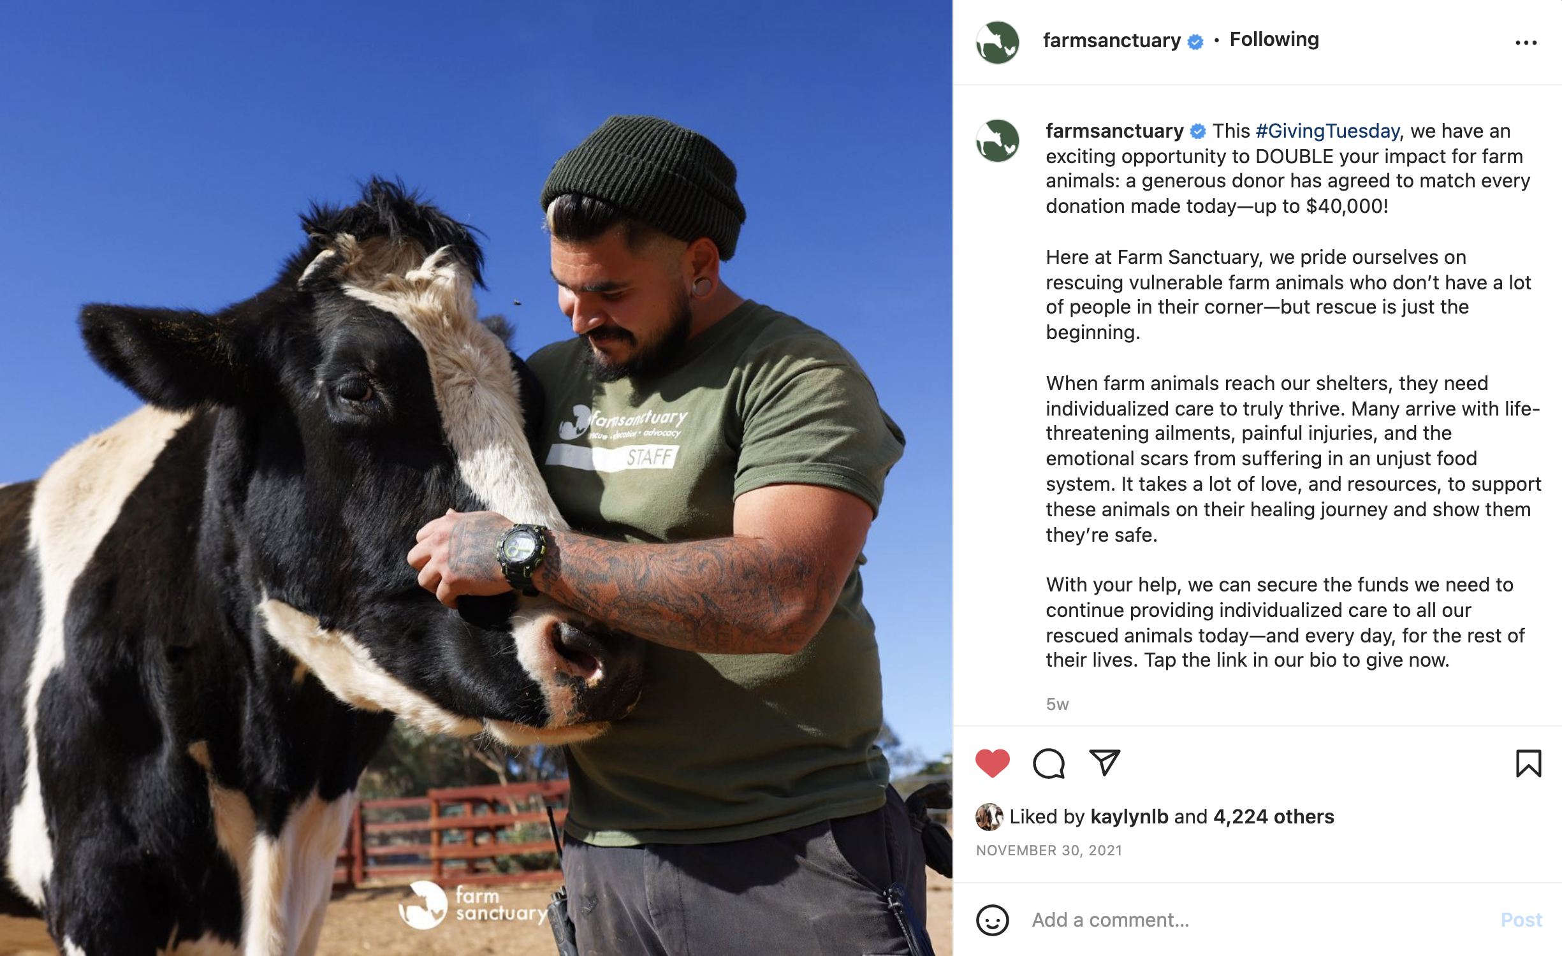Screen dimensions: 1562x956
Task: Open the emoji picker smiley icon
Action: tap(993, 920)
